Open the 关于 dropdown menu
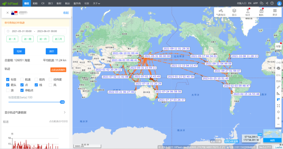 tap(96, 3)
